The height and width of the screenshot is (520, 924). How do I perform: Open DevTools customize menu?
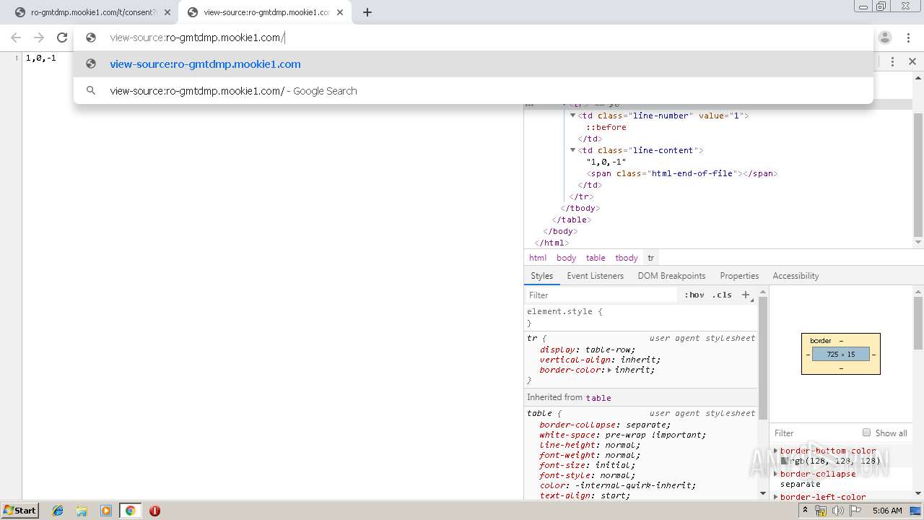[x=892, y=61]
